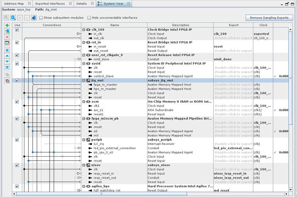Image resolution: width=297 pixels, height=197 pixels.
Task: Select the fpga_m2ocm_pb component row
Action: click(102, 119)
